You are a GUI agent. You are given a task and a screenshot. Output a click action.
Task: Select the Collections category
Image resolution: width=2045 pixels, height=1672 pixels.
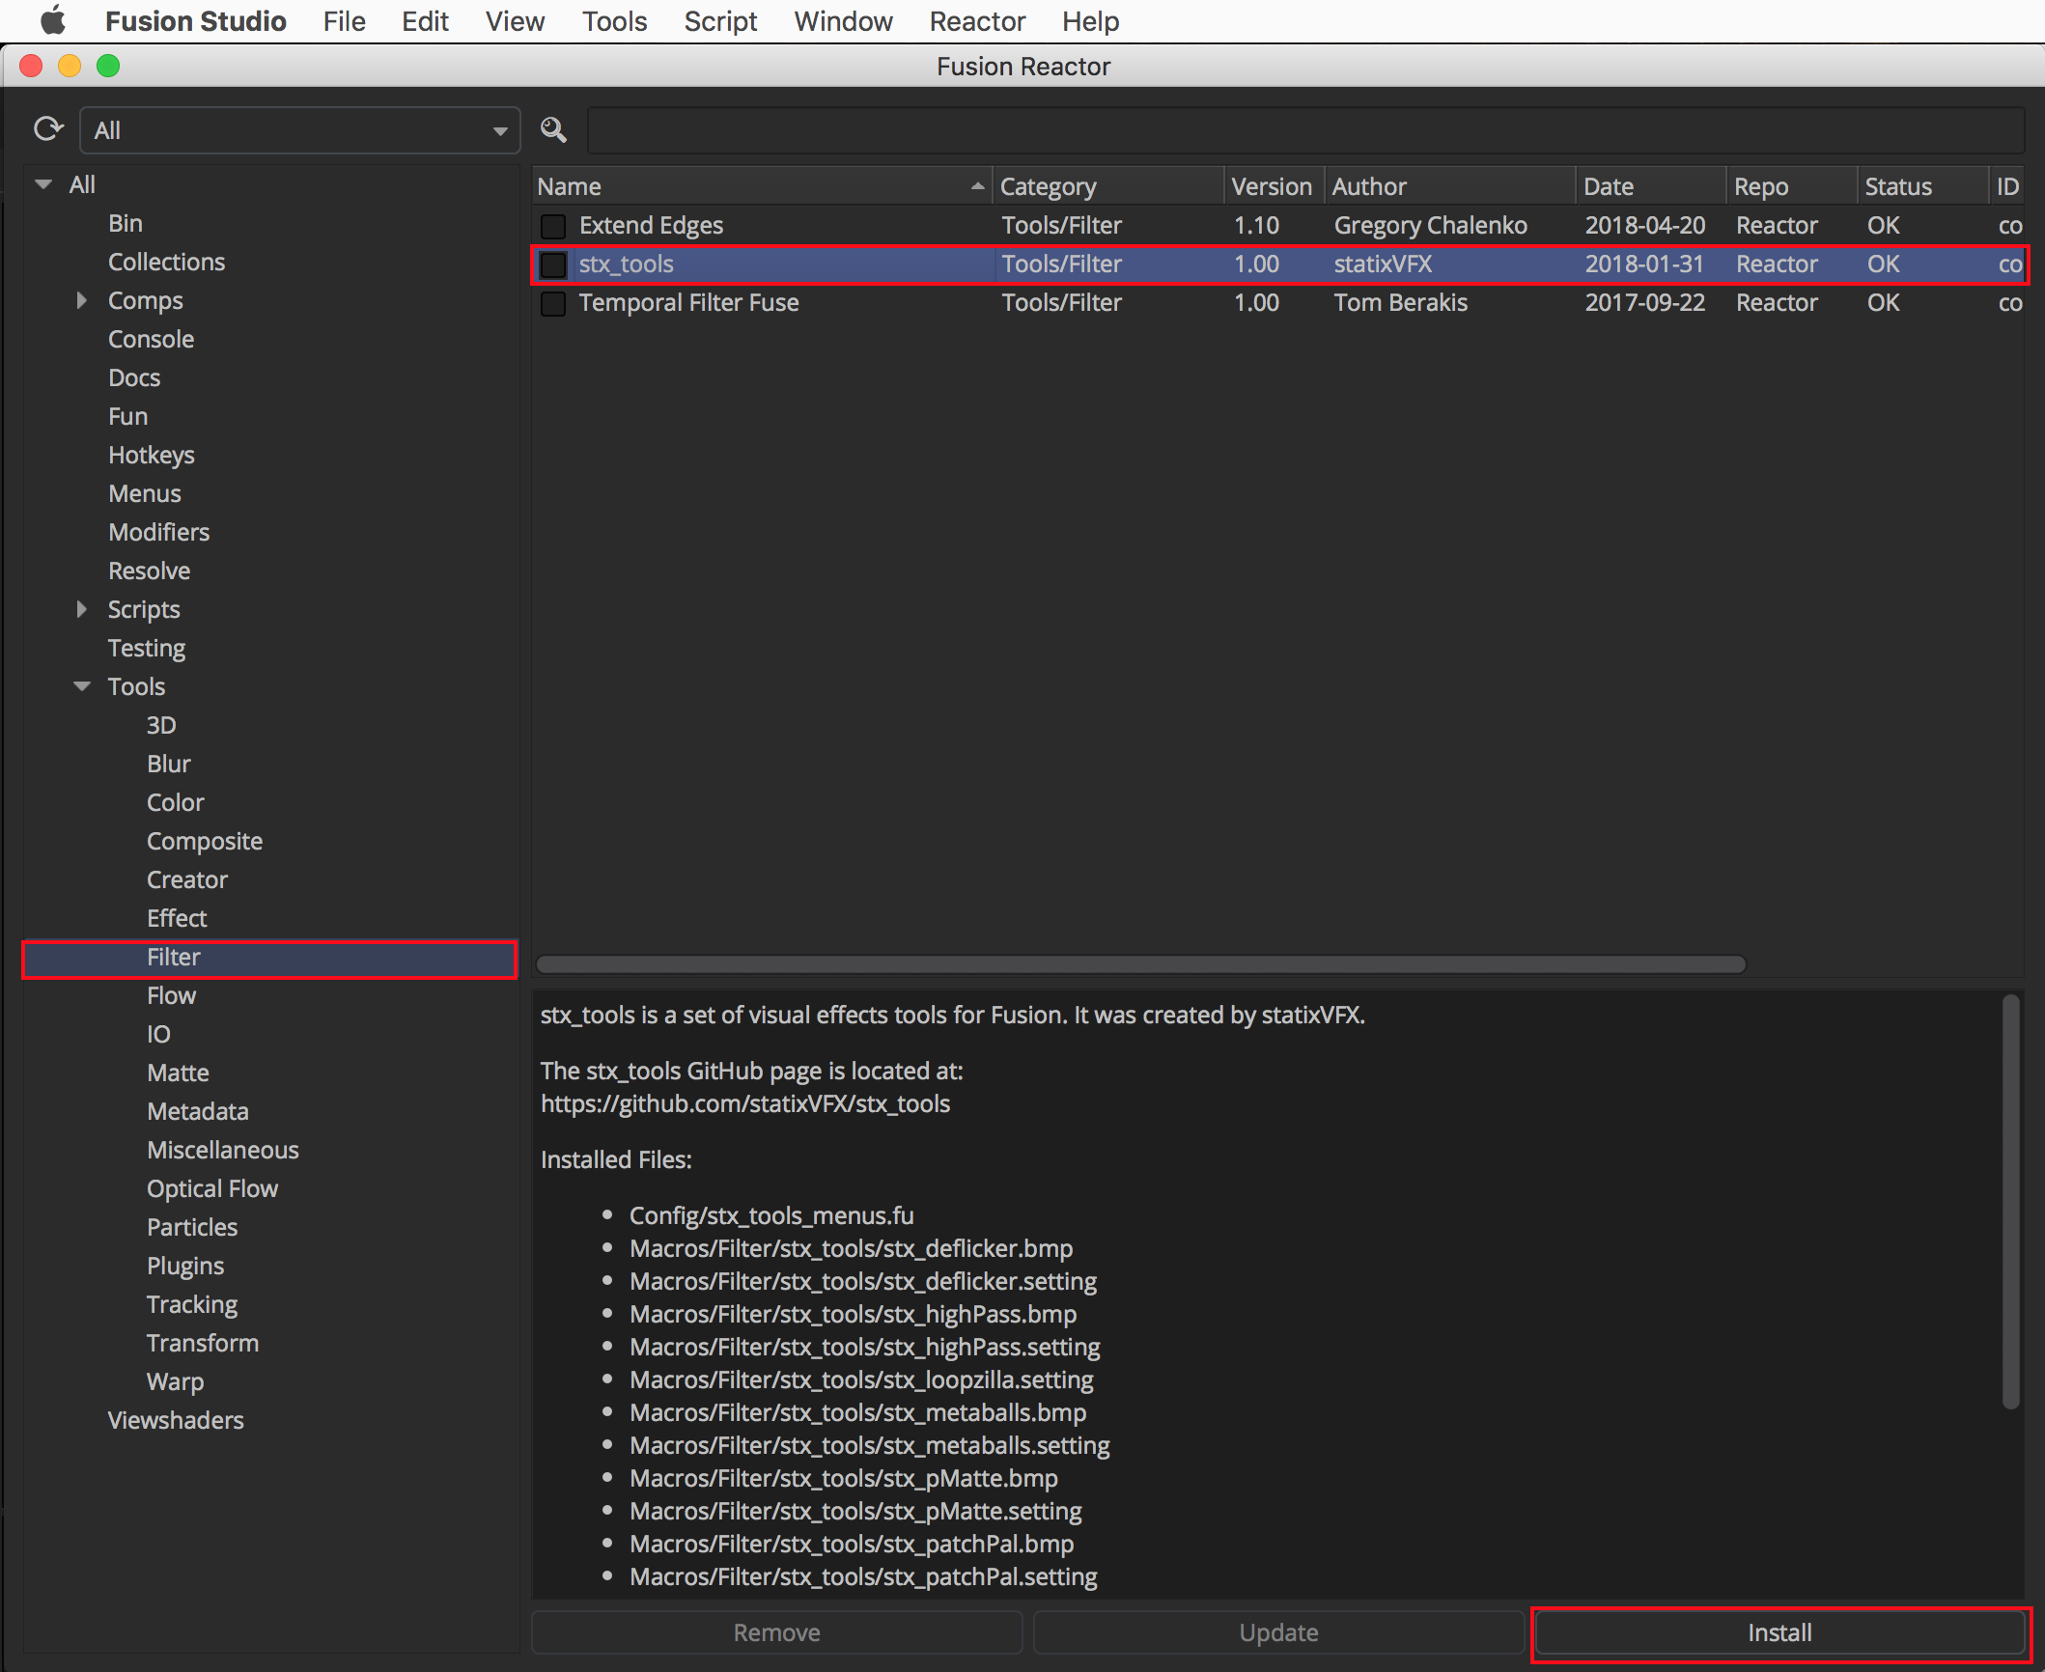[x=166, y=262]
